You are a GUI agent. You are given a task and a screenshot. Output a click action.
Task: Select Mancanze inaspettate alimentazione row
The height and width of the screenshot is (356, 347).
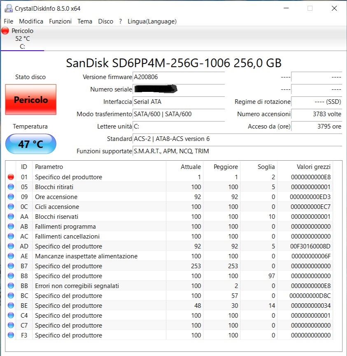tap(86, 256)
